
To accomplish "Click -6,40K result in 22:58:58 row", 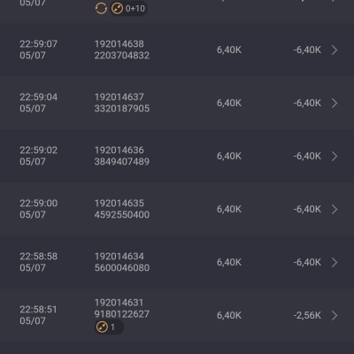I will [307, 262].
